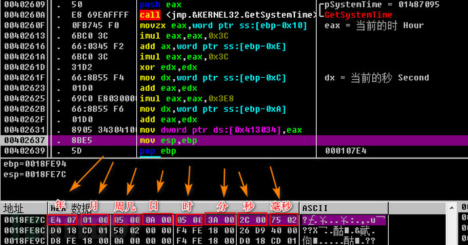Select hex bytes 'E8 69EAFFFF'
Image resolution: width=468 pixels, height=245 pixels.
point(100,15)
